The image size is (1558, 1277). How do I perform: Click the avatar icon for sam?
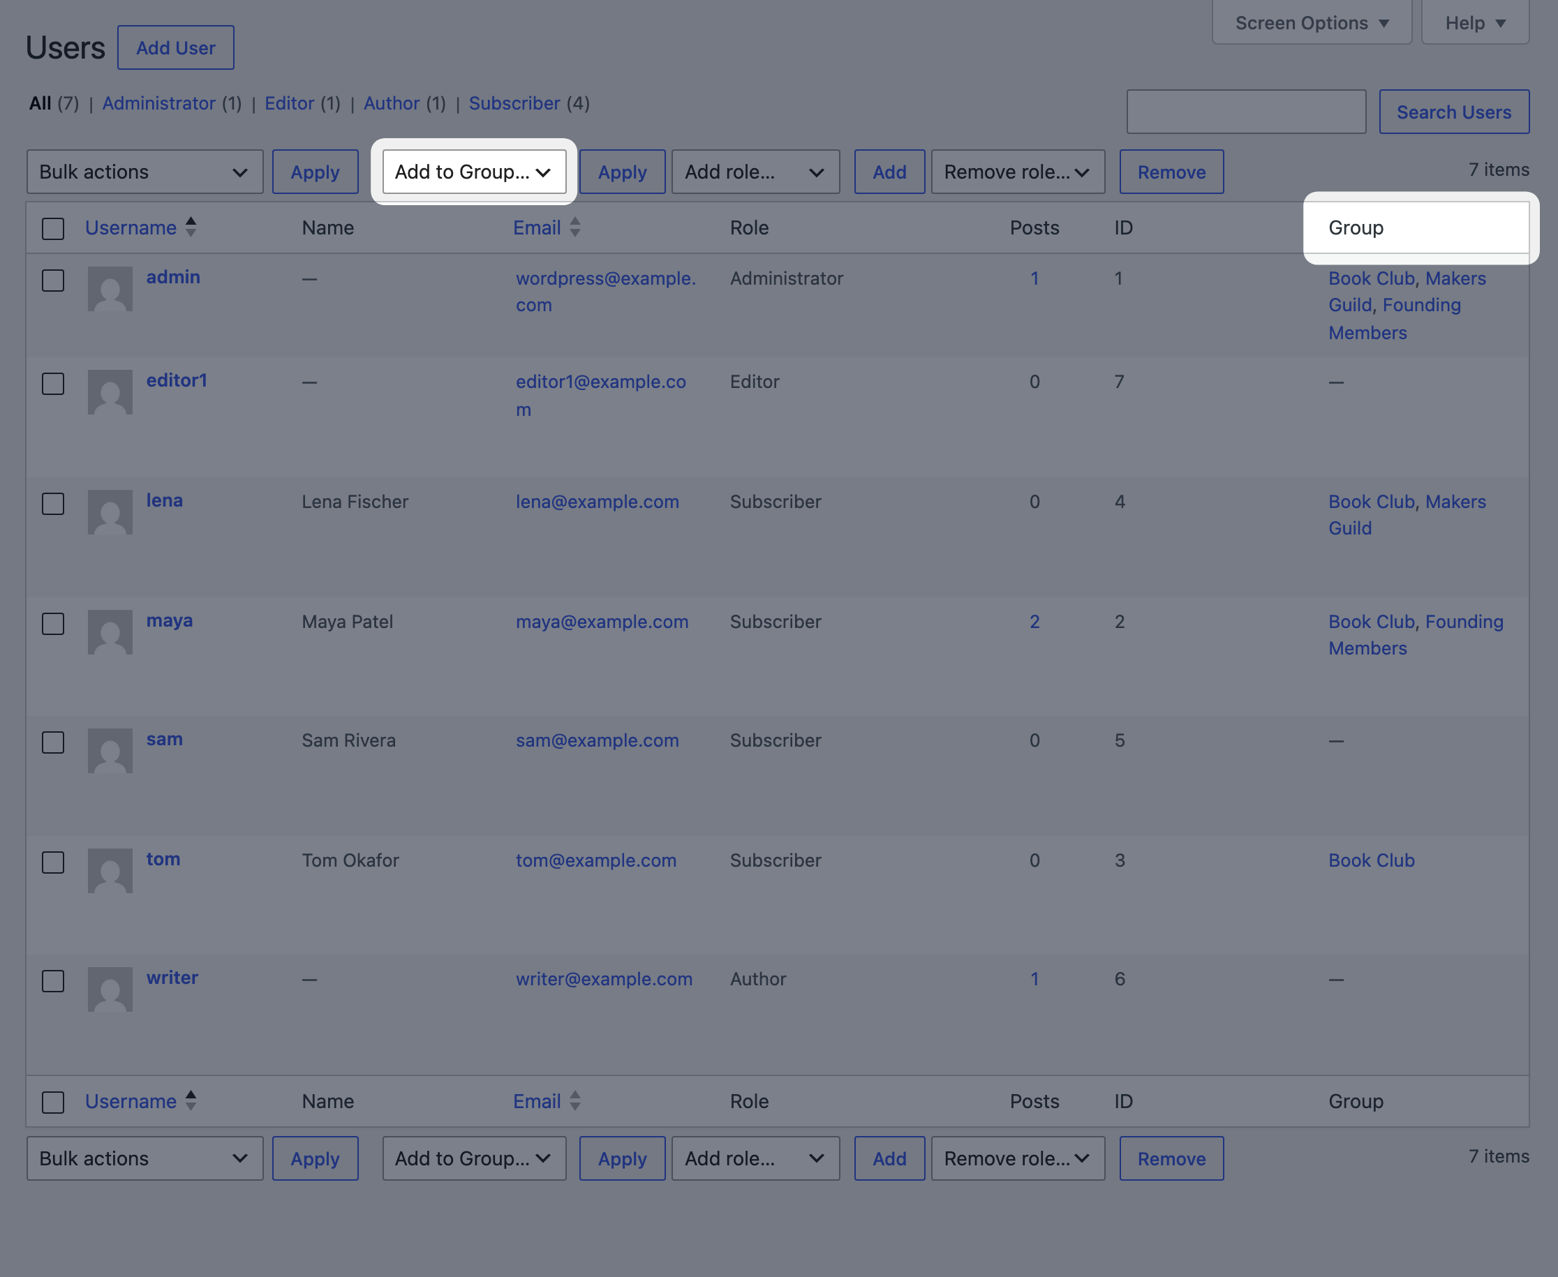tap(110, 750)
